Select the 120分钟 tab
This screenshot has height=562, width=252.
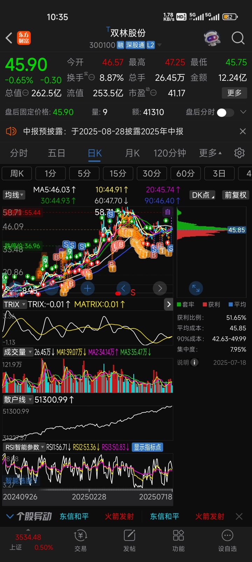170,153
